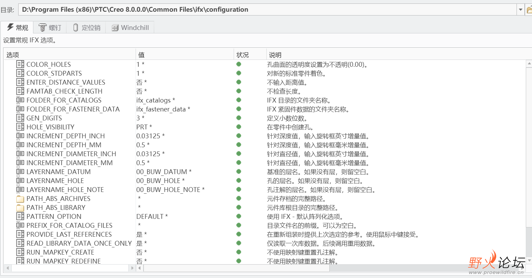Click the directory path input field

(267, 10)
